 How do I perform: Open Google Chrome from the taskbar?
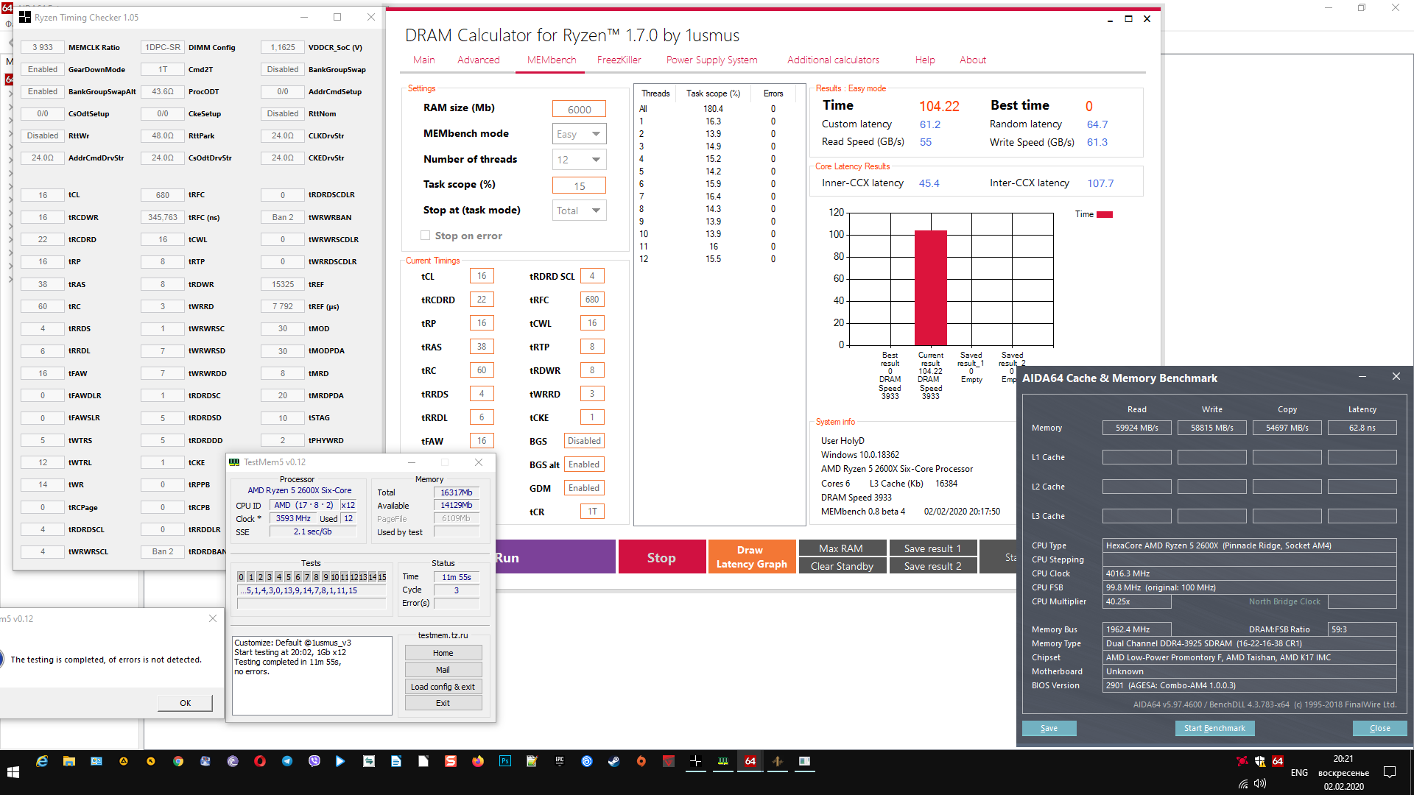click(178, 761)
